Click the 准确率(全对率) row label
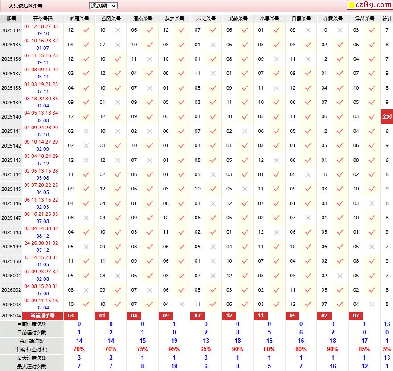 [x=32, y=350]
